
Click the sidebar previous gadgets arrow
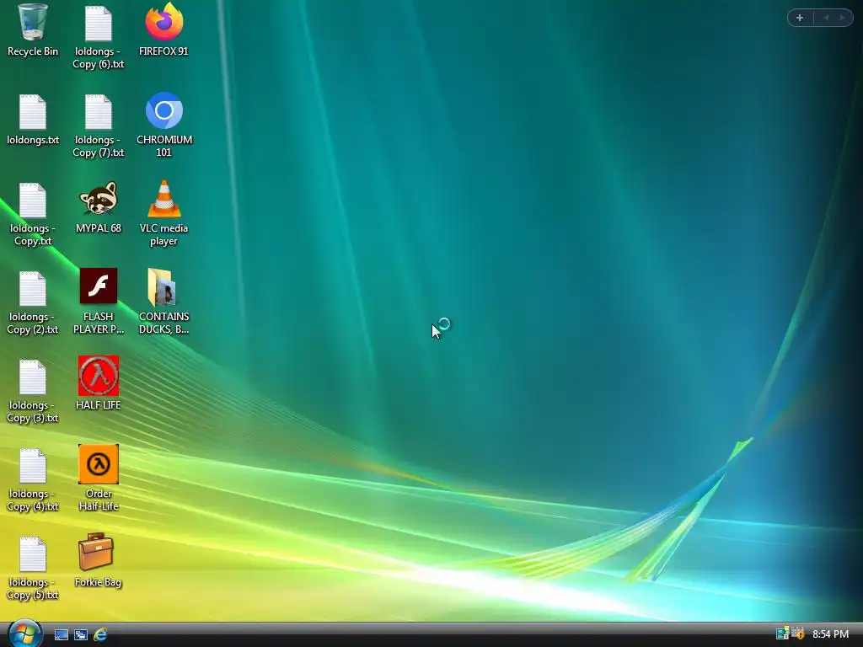tap(826, 18)
